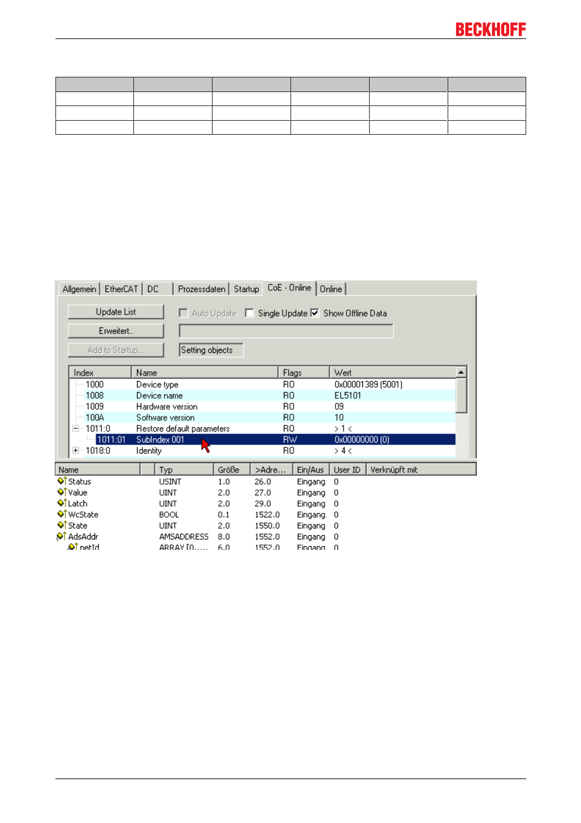581x823 pixels.
Task: Click the User ID column header
Action: click(x=348, y=470)
